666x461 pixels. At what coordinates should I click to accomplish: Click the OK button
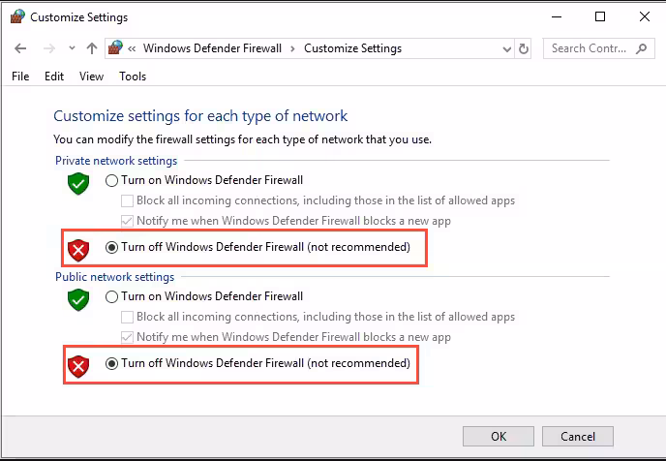(498, 437)
